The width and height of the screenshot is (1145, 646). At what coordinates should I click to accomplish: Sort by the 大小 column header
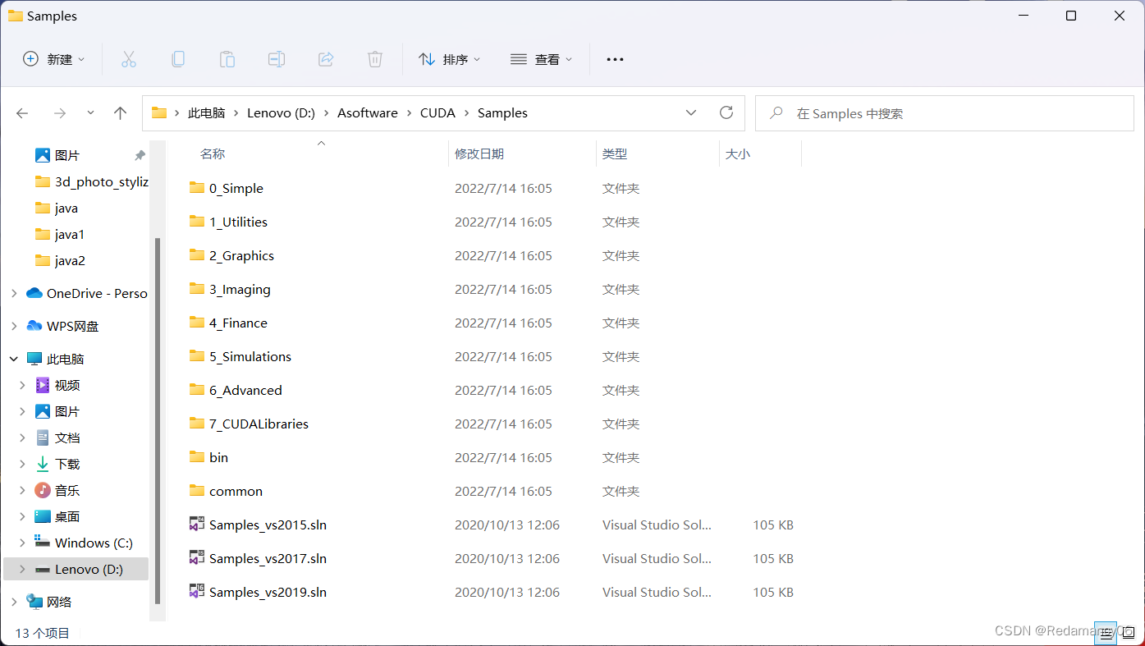pyautogui.click(x=738, y=153)
